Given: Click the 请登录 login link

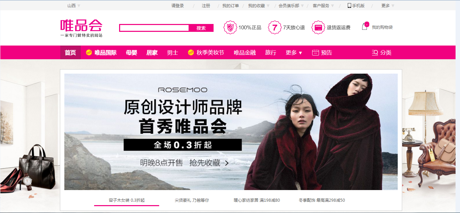Looking at the screenshot, I should pos(178,5).
